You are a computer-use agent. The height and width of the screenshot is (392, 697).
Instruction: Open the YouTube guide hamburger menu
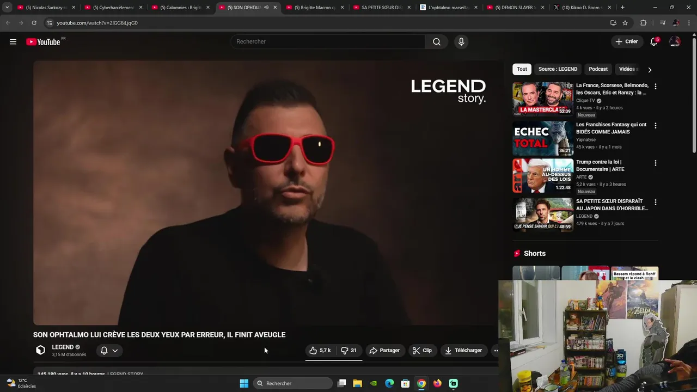[13, 42]
